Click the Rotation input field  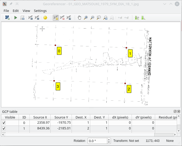97,141
